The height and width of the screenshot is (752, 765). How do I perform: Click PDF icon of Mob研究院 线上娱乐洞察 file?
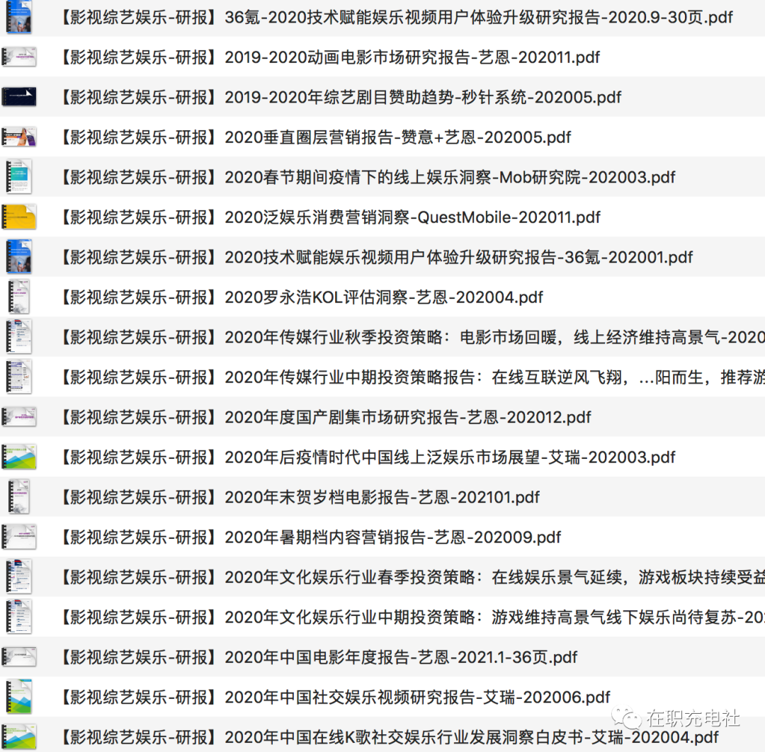point(19,176)
